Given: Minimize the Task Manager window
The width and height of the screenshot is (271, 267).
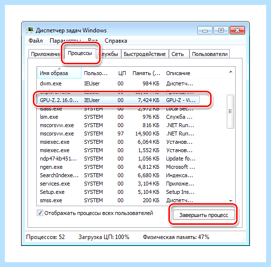Looking at the screenshot, I should [205, 30].
